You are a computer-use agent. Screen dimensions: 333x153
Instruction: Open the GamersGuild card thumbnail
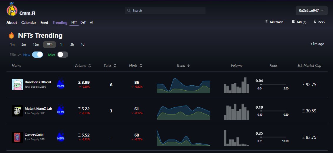point(17,137)
